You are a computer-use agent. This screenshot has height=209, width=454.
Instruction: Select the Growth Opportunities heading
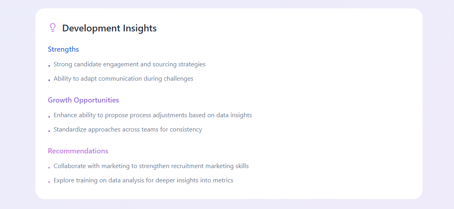(x=83, y=100)
